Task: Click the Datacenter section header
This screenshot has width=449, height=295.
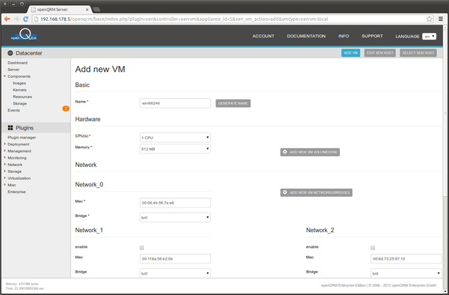Action: (x=36, y=53)
